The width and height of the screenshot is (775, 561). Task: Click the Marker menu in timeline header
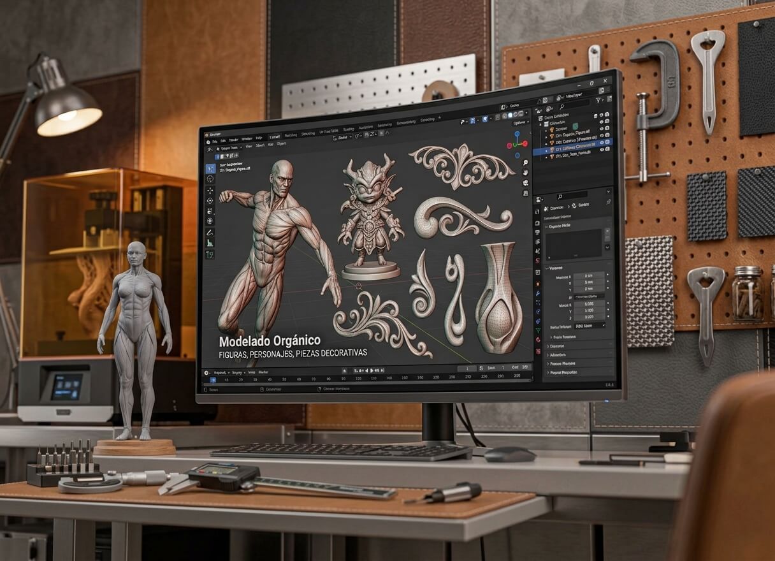pos(263,372)
